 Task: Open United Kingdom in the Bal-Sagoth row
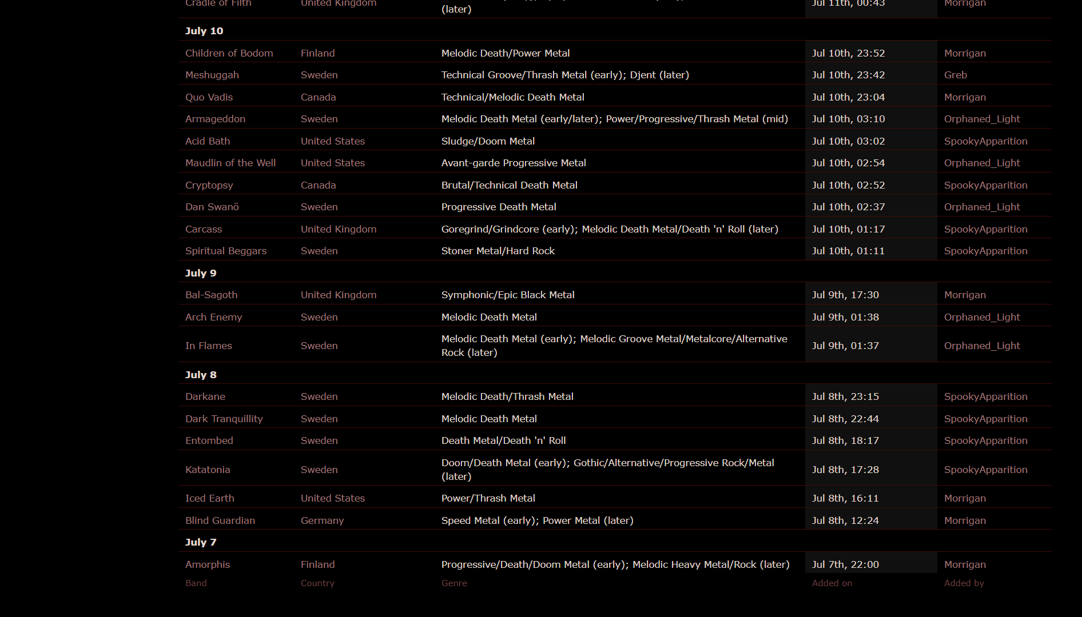pyautogui.click(x=339, y=295)
